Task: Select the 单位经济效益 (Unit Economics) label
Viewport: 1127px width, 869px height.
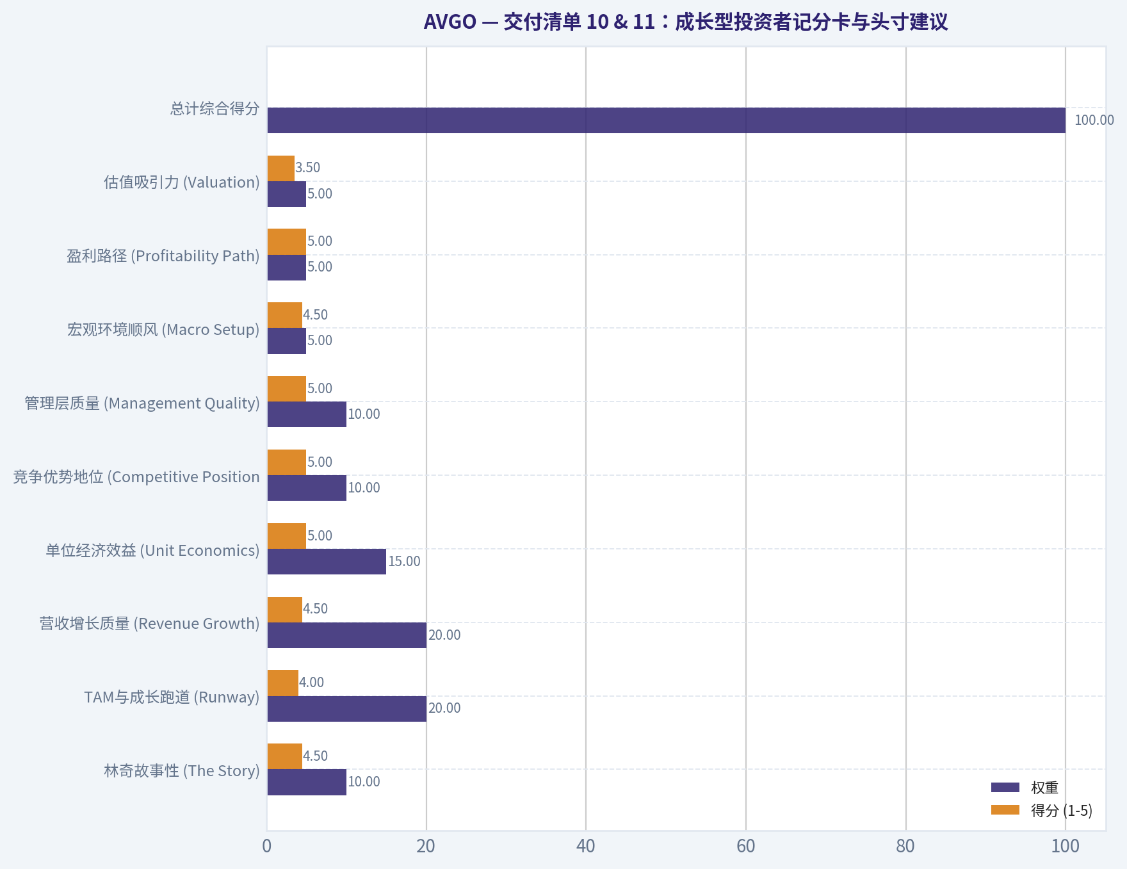Action: pos(152,550)
